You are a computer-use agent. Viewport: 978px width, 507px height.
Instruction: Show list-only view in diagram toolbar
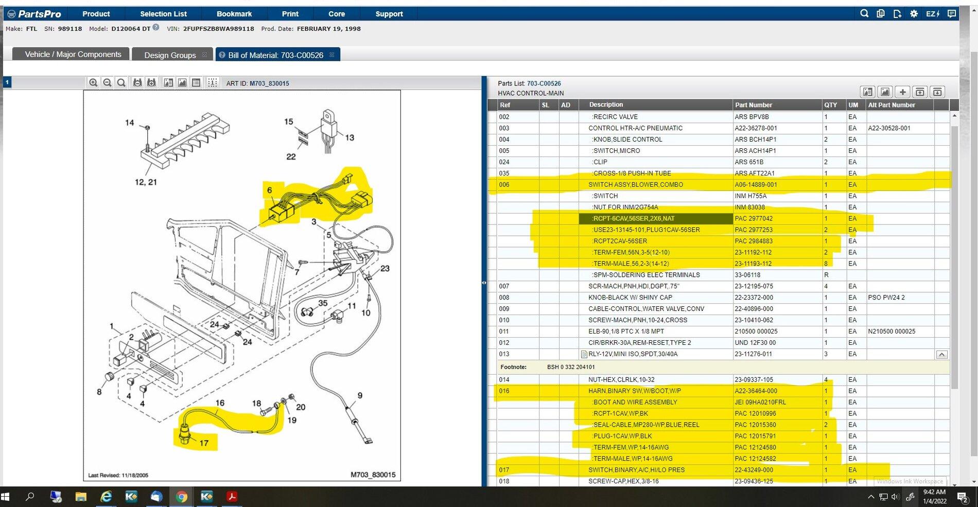point(196,83)
